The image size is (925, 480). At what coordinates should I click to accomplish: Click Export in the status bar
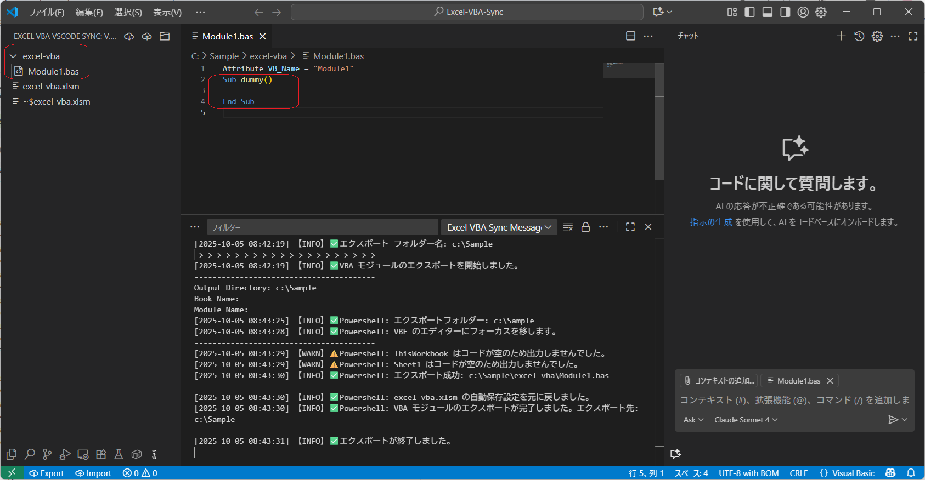(x=47, y=473)
